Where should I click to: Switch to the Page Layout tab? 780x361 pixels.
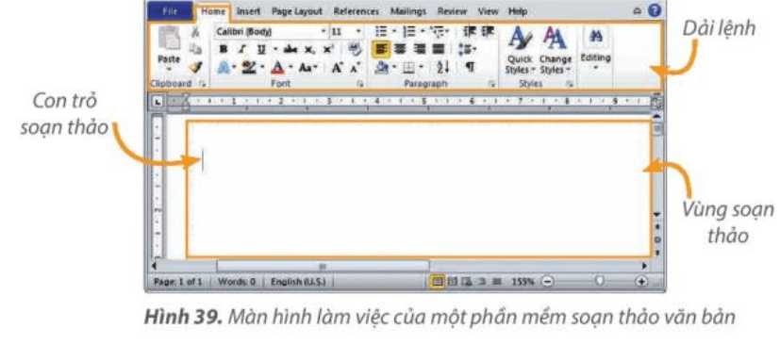[297, 11]
